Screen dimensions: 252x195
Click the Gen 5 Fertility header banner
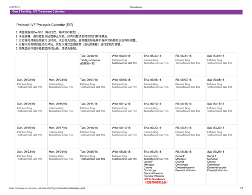click(126, 12)
